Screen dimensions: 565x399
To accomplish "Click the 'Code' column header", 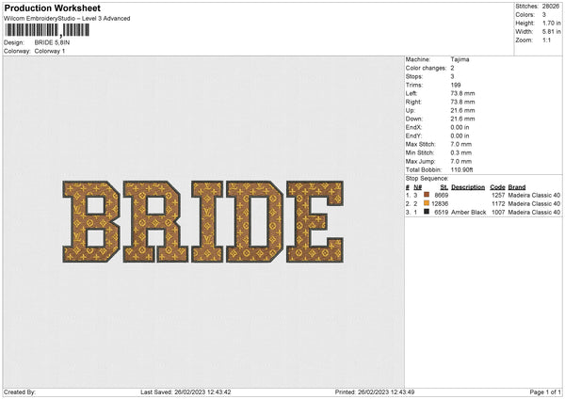I will click(x=497, y=187).
